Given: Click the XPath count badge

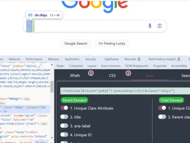Looking at the screenshot, I should [91, 73].
